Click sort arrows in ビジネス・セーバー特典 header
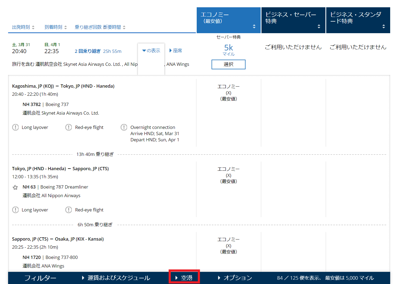 (319, 26)
